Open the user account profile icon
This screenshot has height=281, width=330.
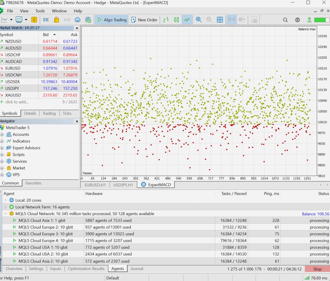[298, 20]
